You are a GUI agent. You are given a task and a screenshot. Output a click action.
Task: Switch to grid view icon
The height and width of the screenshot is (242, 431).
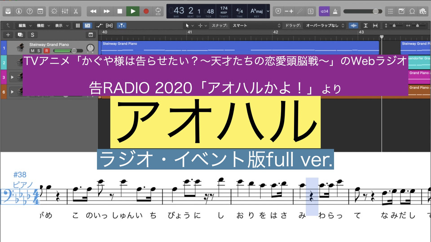pos(78,26)
